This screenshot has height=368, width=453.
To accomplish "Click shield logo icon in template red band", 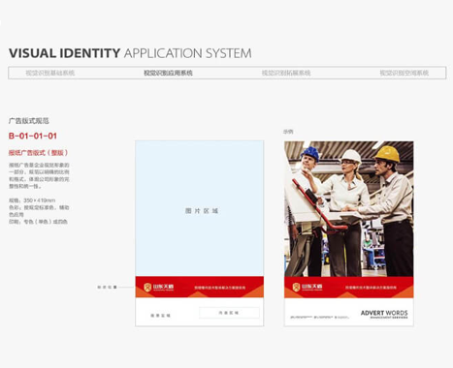I will tap(147, 288).
